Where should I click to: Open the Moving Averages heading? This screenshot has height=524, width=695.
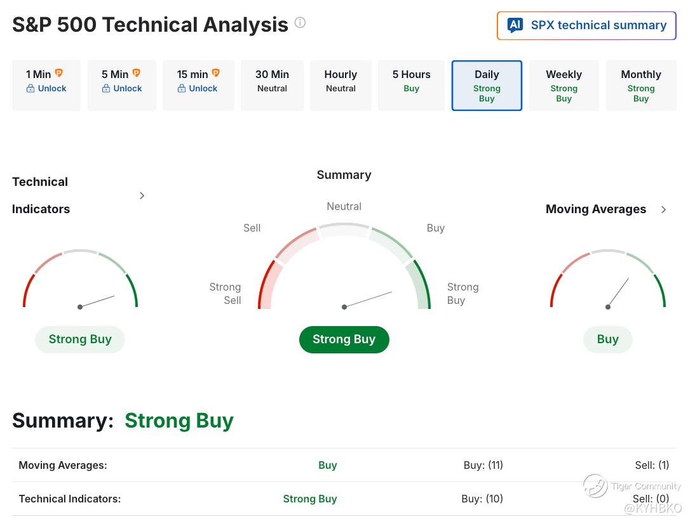[x=596, y=209]
